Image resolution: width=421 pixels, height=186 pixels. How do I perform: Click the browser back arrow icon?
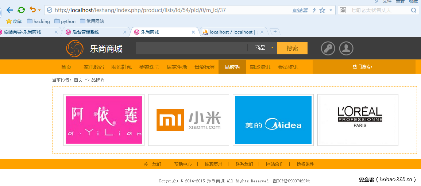coord(9,10)
